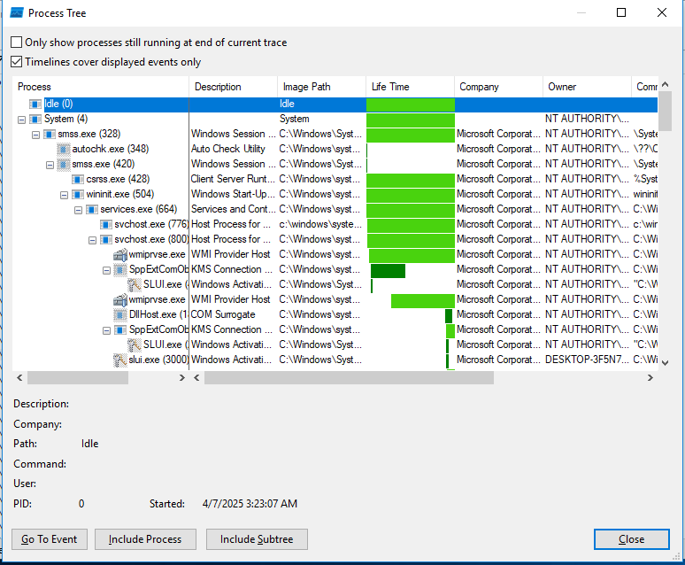Enable only show processes still running checkbox
This screenshot has height=565, width=685.
(16, 42)
